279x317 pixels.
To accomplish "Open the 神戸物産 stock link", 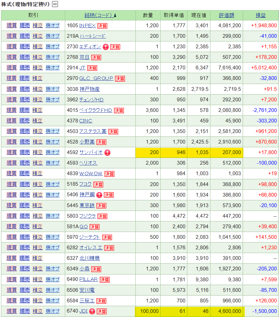I will [90, 89].
